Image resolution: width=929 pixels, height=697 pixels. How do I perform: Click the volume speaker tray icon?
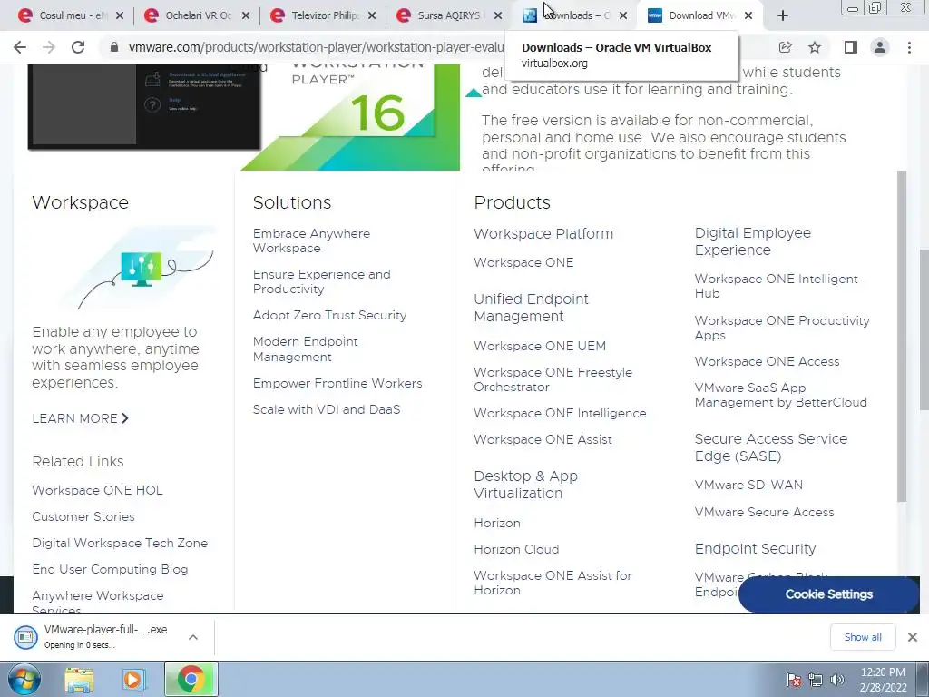coord(836,680)
